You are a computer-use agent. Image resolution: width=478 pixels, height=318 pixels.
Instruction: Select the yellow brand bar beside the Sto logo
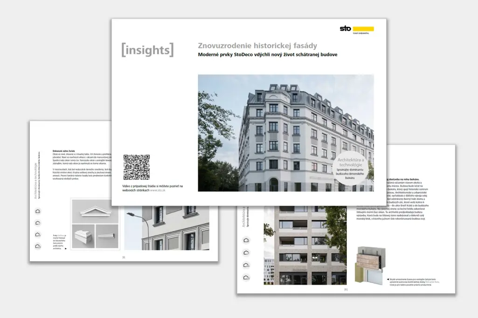(364, 28)
